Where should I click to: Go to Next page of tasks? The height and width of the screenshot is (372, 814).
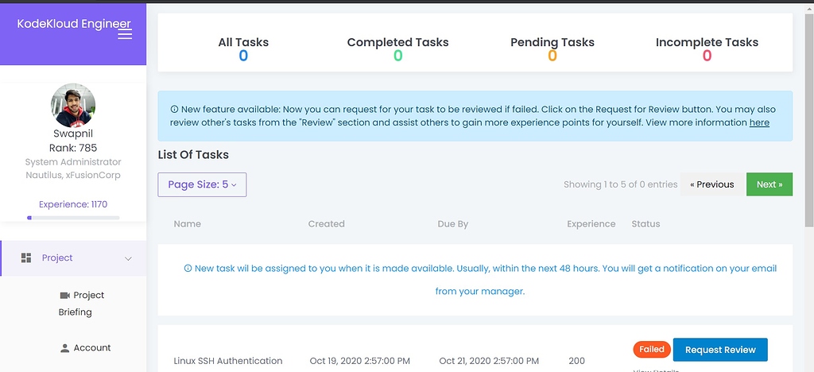click(769, 184)
